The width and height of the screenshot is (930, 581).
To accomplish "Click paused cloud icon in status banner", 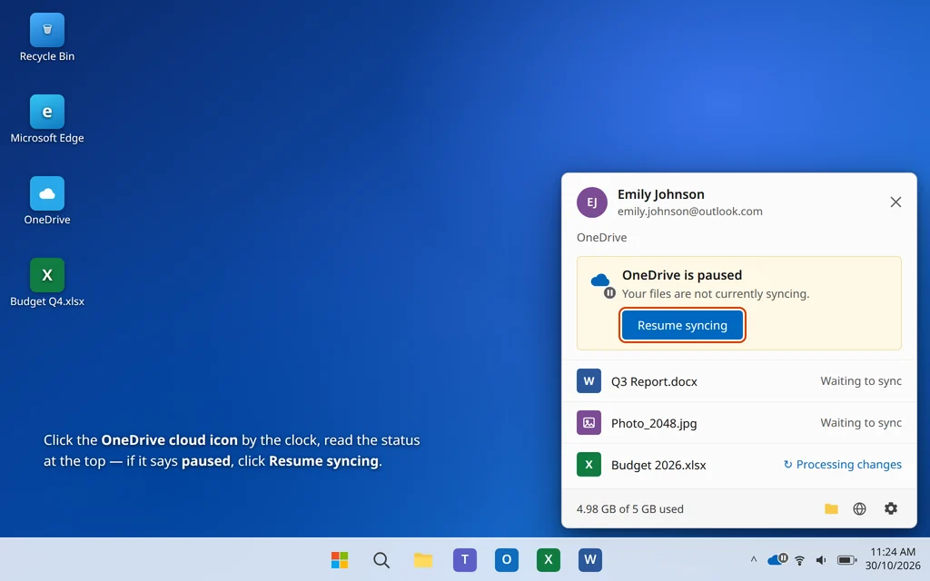I will (602, 284).
